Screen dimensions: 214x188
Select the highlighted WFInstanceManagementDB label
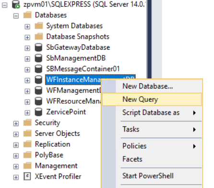point(73,79)
